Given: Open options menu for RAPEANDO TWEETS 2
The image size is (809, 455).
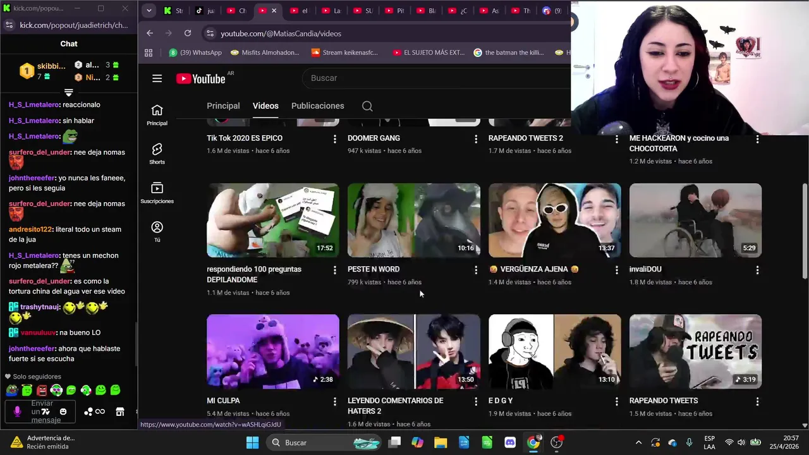Looking at the screenshot, I should click(x=617, y=139).
